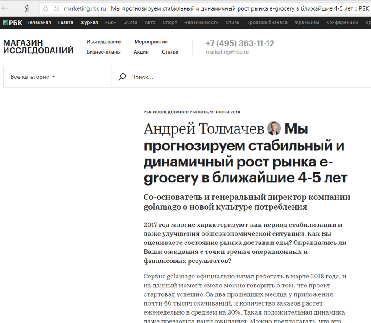Reload the page with refresh icon
371x323 pixels.
[x=45, y=9]
